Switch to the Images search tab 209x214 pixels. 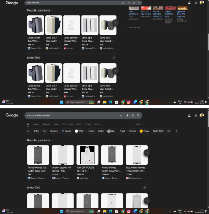tap(36, 124)
